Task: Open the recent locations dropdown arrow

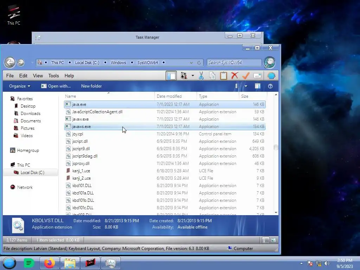Action: (32, 63)
